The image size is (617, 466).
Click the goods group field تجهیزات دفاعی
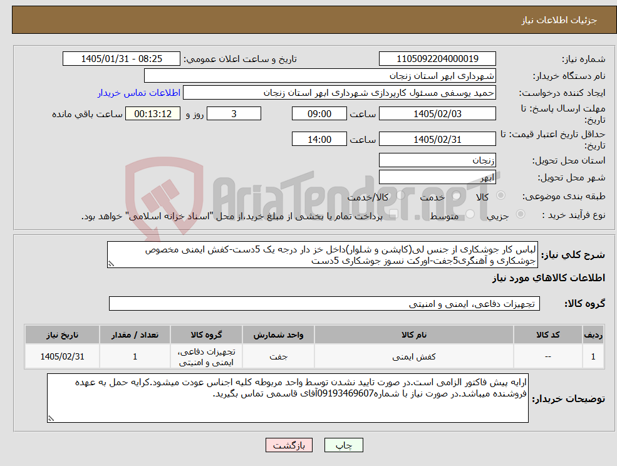(x=324, y=303)
